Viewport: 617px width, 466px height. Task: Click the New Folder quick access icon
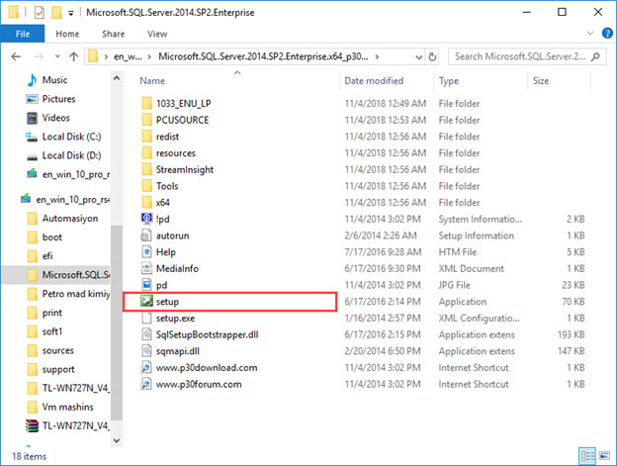point(56,13)
